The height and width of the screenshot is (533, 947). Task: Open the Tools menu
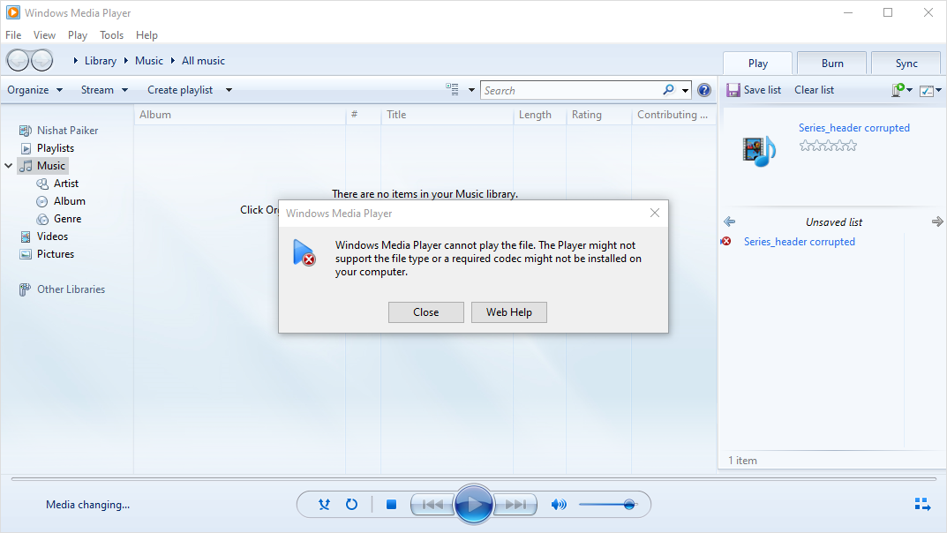click(x=111, y=35)
